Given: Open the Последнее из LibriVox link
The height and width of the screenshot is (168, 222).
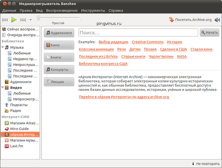Looking at the screenshot, I should [98, 57].
